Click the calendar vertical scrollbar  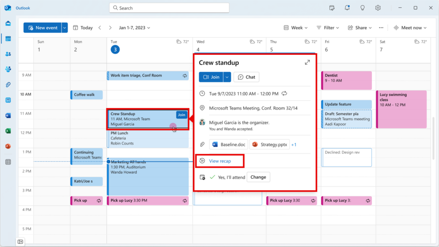(x=433, y=139)
